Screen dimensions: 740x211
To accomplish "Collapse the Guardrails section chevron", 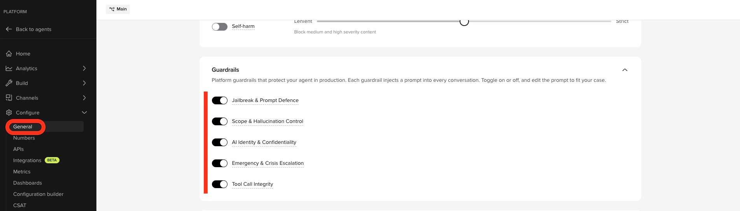I will coord(625,70).
